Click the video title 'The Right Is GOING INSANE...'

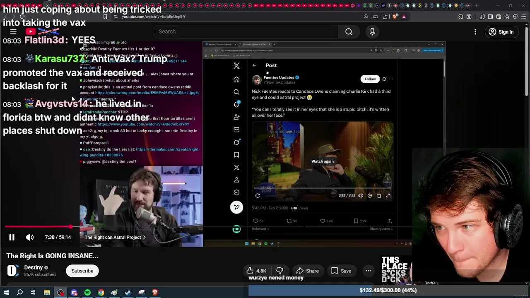click(52, 256)
